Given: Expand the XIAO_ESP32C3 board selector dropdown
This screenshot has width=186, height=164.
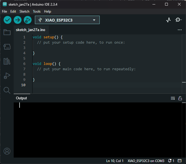Looking at the screenshot, I should pyautogui.click(x=67, y=20).
